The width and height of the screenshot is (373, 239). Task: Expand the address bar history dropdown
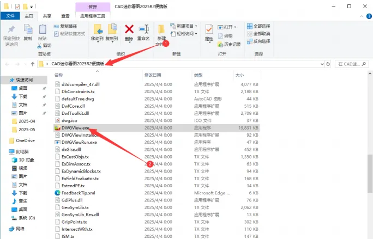tap(322, 64)
